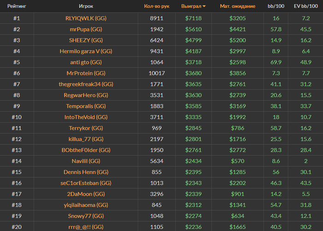Open MrProtein (GG) player page
The image size is (323, 231).
[86, 73]
